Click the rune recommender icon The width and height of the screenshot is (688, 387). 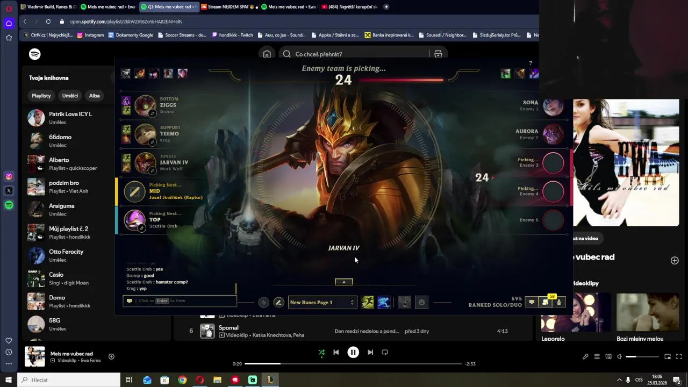(x=263, y=303)
